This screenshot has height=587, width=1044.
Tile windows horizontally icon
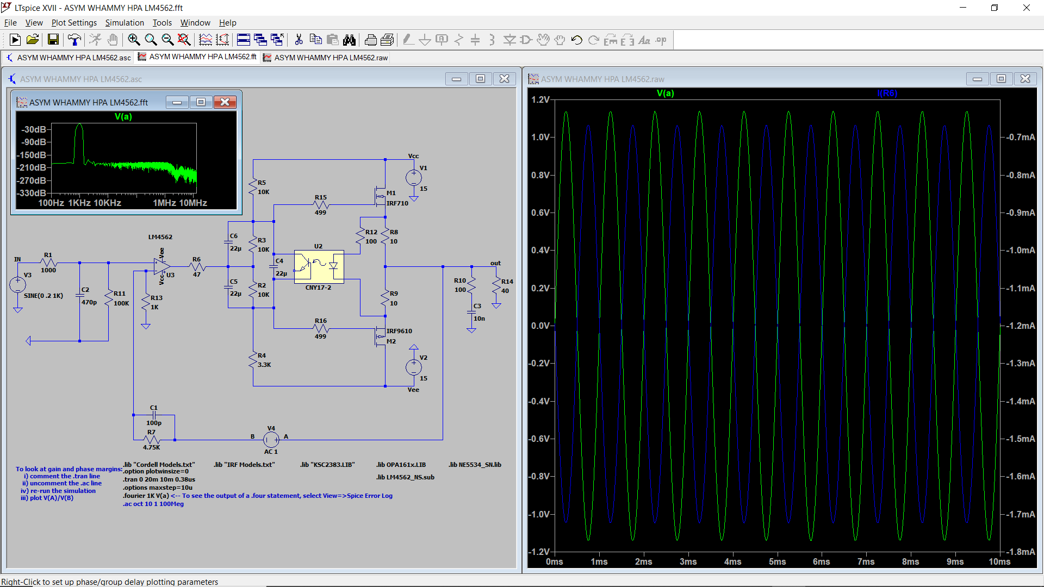(244, 40)
